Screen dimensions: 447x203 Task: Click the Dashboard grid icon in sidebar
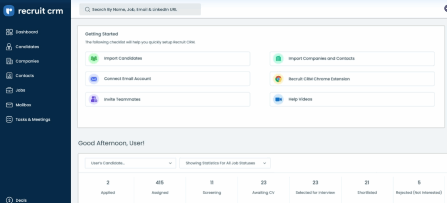[x=9, y=32]
